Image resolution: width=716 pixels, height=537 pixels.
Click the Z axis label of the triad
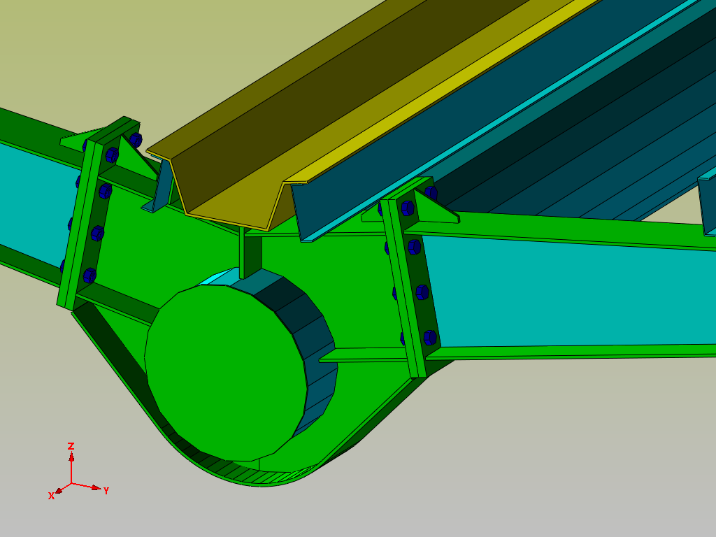click(x=71, y=446)
